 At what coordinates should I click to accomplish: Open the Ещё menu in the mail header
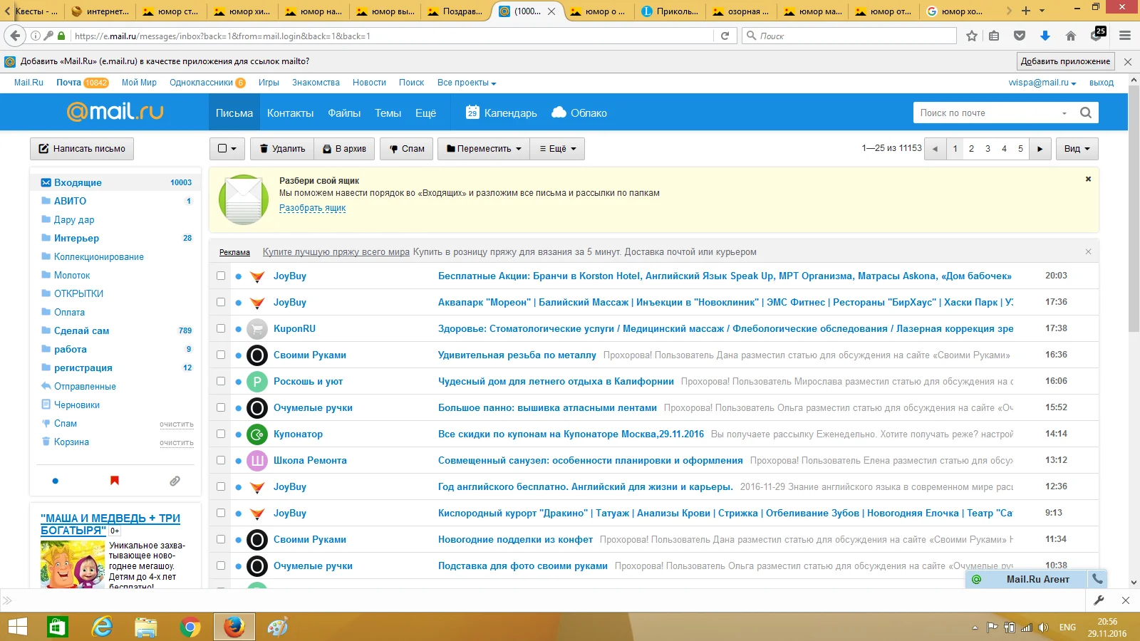point(425,113)
